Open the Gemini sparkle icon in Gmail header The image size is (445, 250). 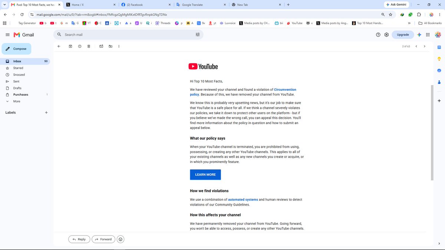coord(419,34)
